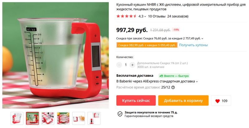The width and height of the screenshot is (249, 128).
Task: Click the star rating icons
Action: (127, 16)
